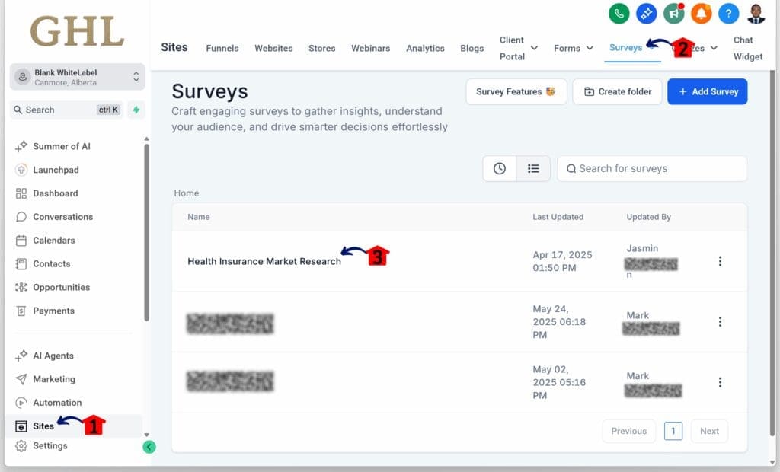Click the Survey Features button
The width and height of the screenshot is (780, 472).
[516, 91]
